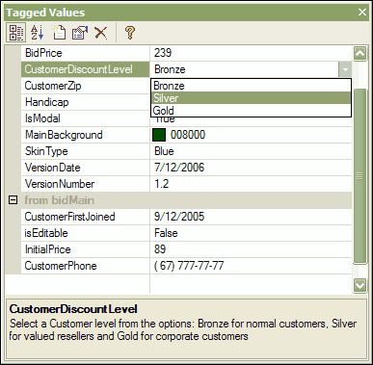The height and width of the screenshot is (365, 373).
Task: Collapse the 'from bidMain' group
Action: pyautogui.click(x=13, y=200)
